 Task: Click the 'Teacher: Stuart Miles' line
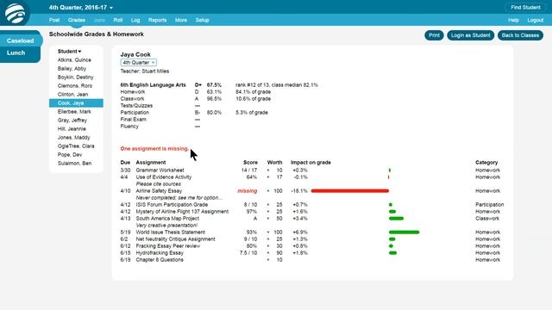pos(145,71)
